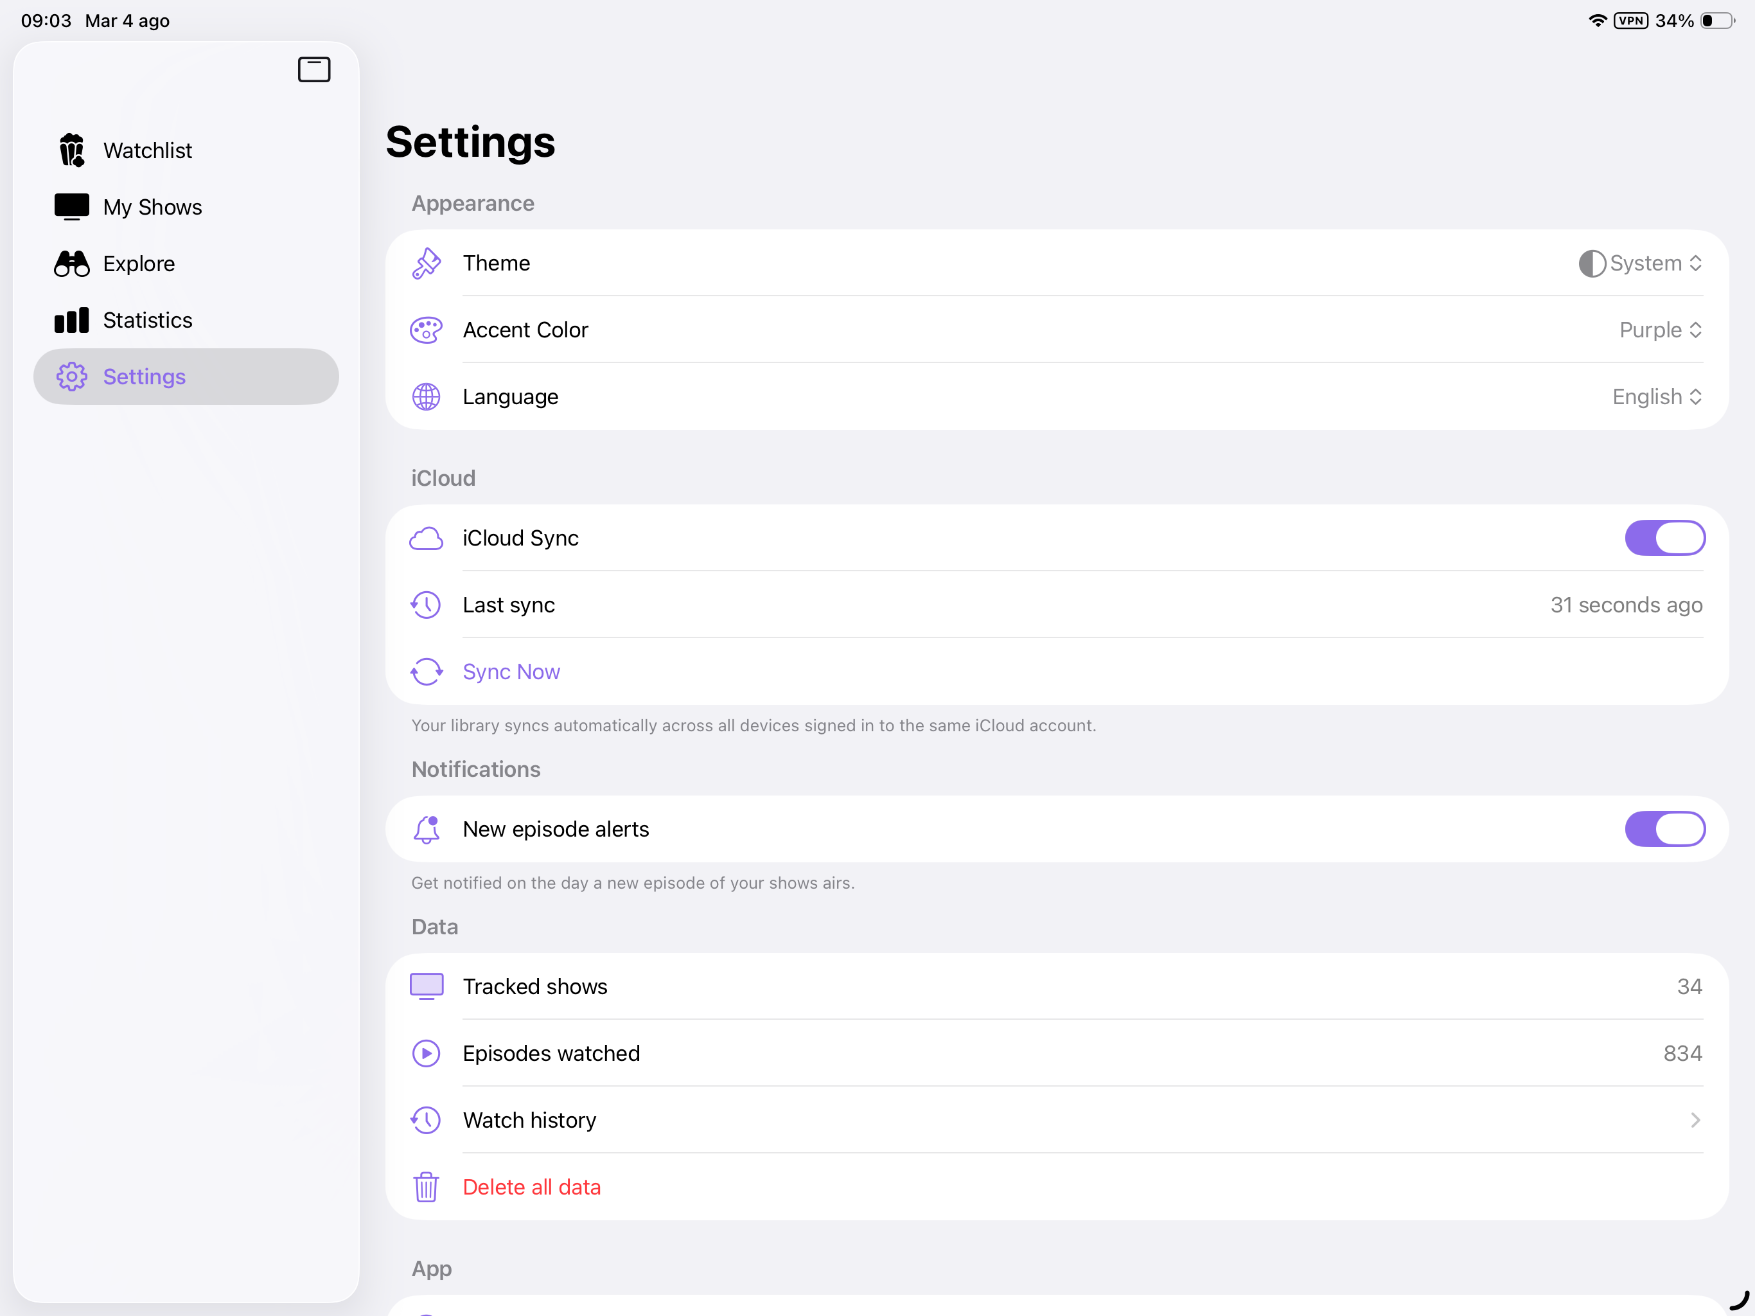This screenshot has width=1755, height=1316.
Task: Toggle New episode alerts switch
Action: [x=1664, y=829]
